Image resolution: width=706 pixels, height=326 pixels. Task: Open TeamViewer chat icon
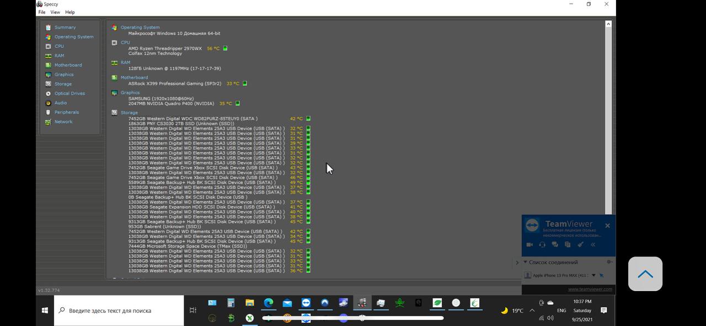point(555,244)
